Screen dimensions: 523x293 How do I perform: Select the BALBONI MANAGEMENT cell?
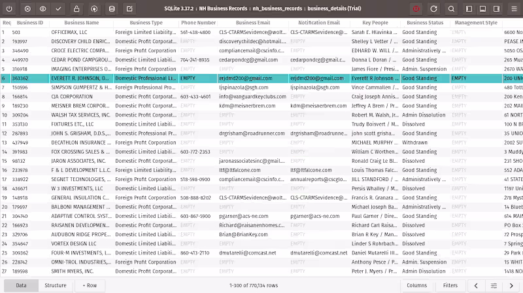point(81,207)
